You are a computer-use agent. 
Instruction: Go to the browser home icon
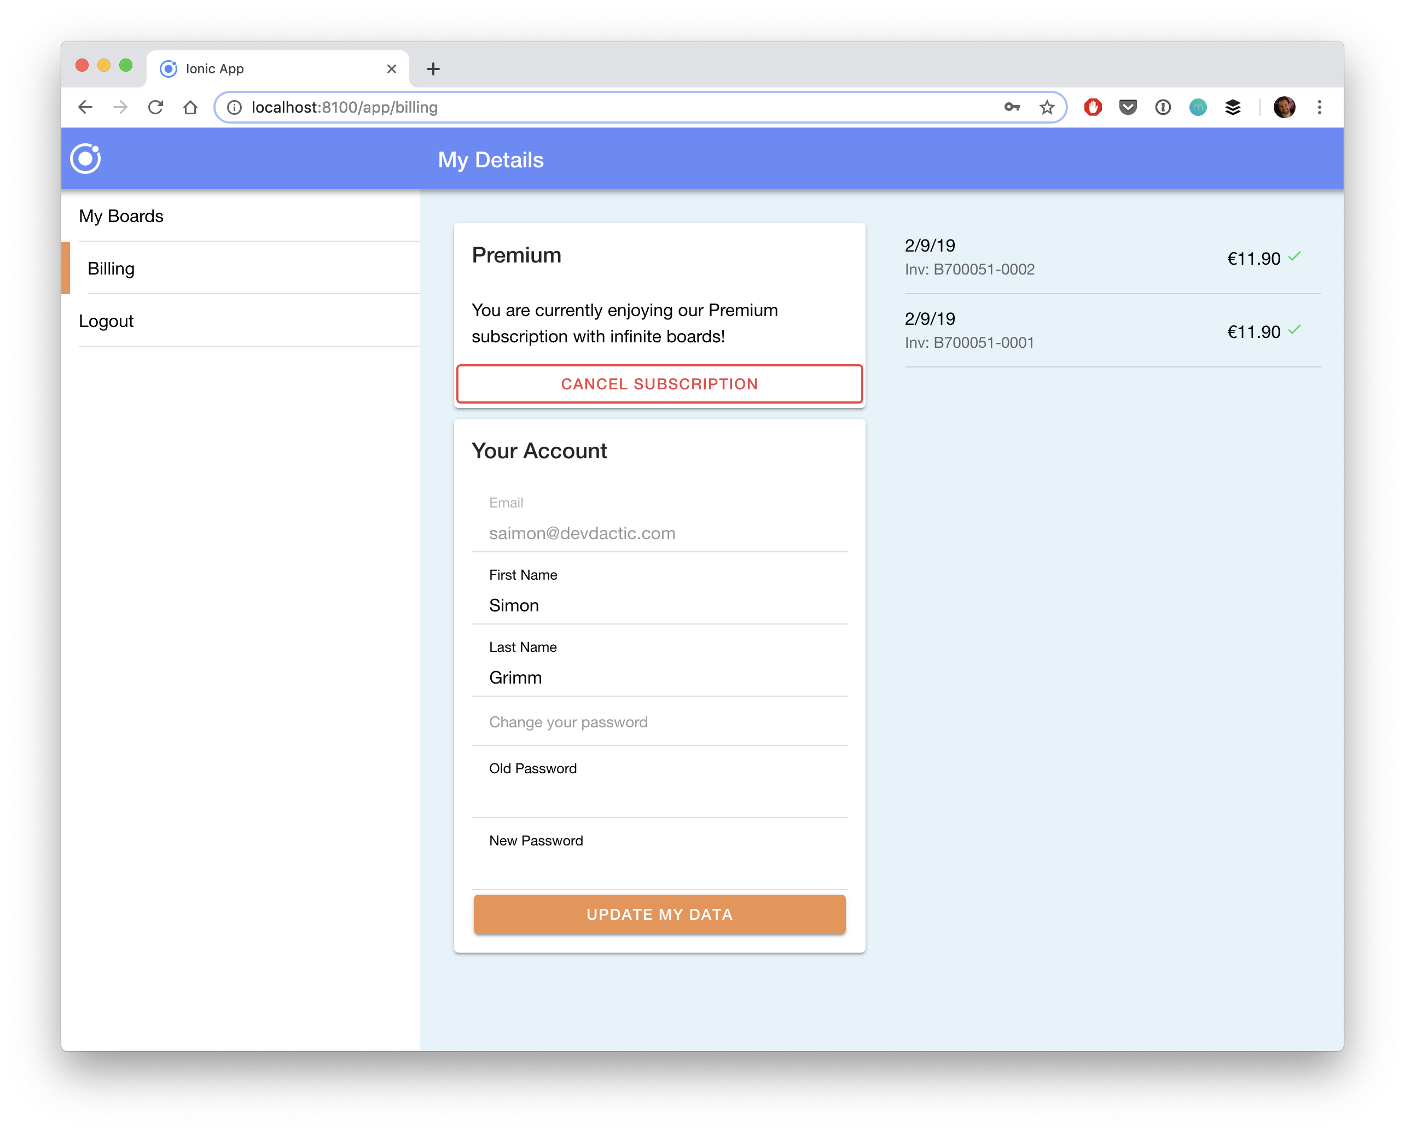(190, 108)
